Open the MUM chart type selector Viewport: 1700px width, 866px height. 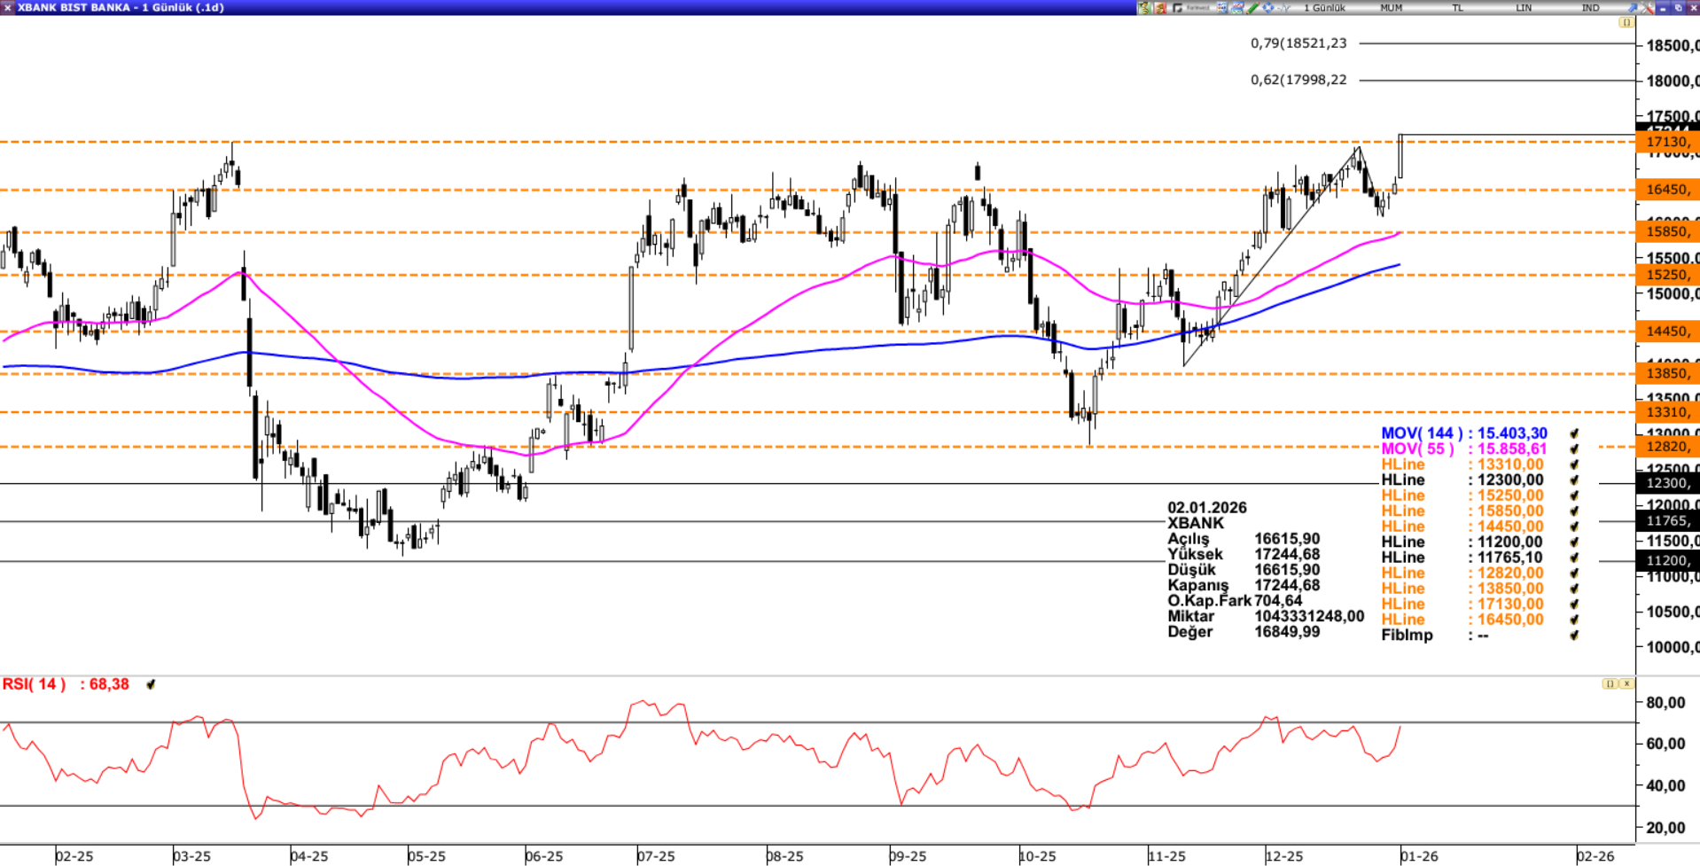(x=1391, y=8)
